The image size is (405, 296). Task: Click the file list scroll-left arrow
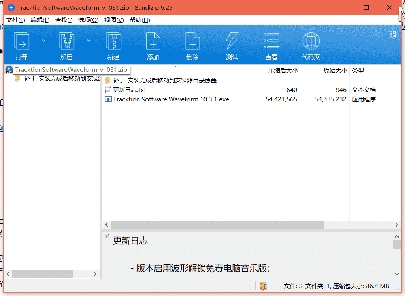107,225
